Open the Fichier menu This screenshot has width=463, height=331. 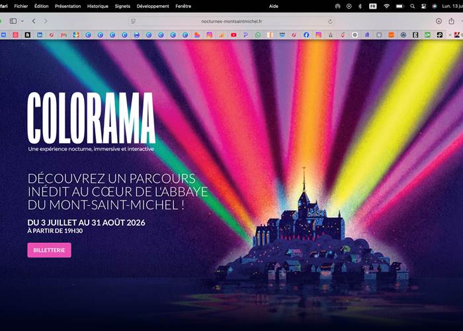[21, 6]
